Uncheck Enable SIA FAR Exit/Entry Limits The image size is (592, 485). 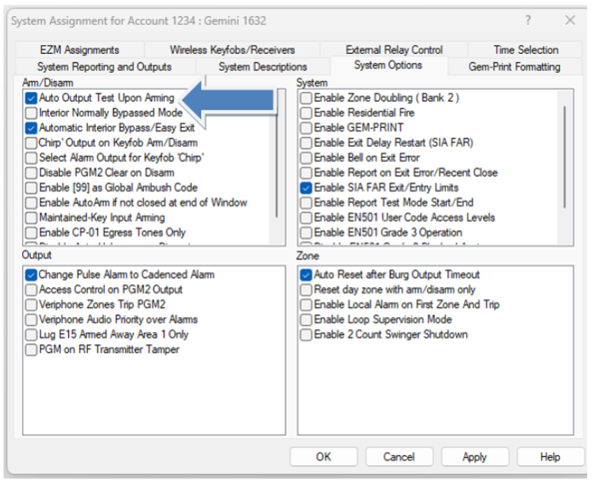point(306,188)
